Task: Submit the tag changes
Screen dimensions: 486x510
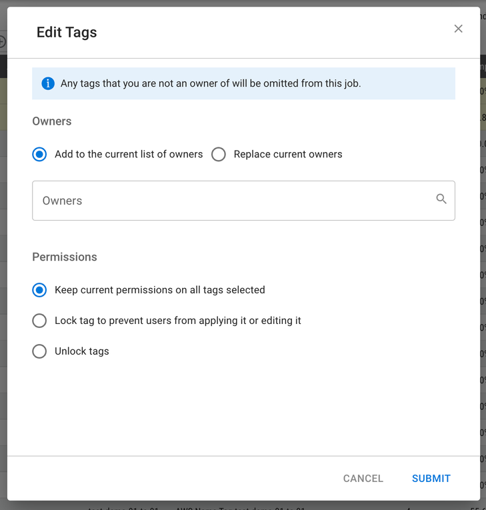Action: [431, 479]
